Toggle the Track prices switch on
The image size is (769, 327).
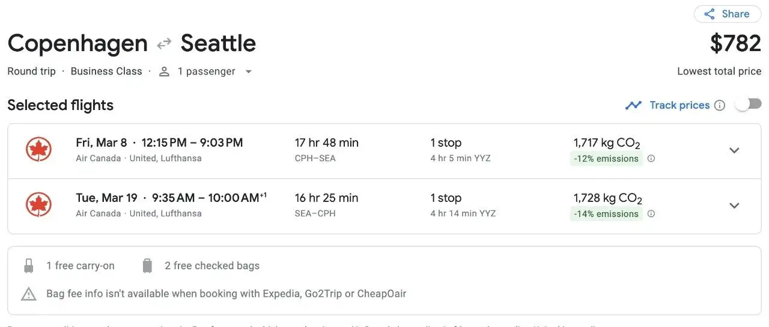pos(748,105)
